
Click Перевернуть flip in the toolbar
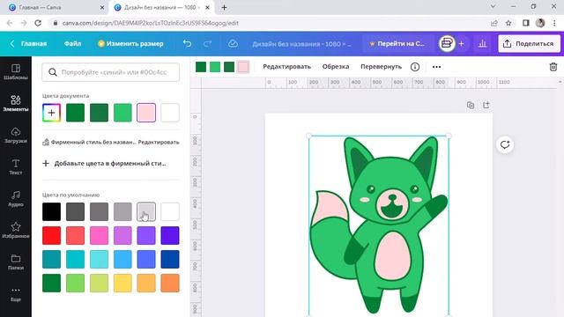(381, 67)
